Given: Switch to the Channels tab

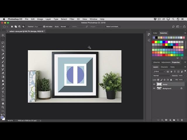Looking at the screenshot, I should point(164,67).
